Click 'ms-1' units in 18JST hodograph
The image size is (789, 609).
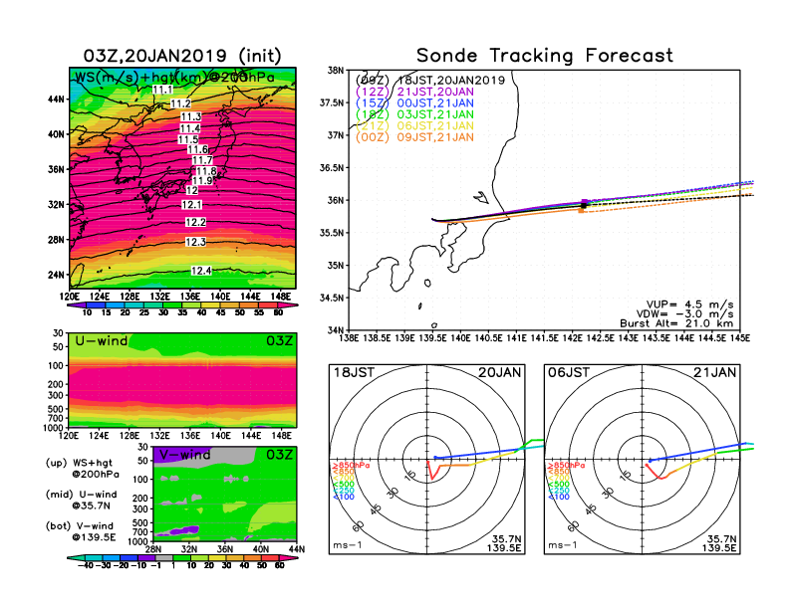click(348, 545)
